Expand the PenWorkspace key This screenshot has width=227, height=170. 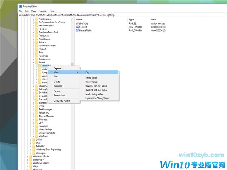(33, 26)
